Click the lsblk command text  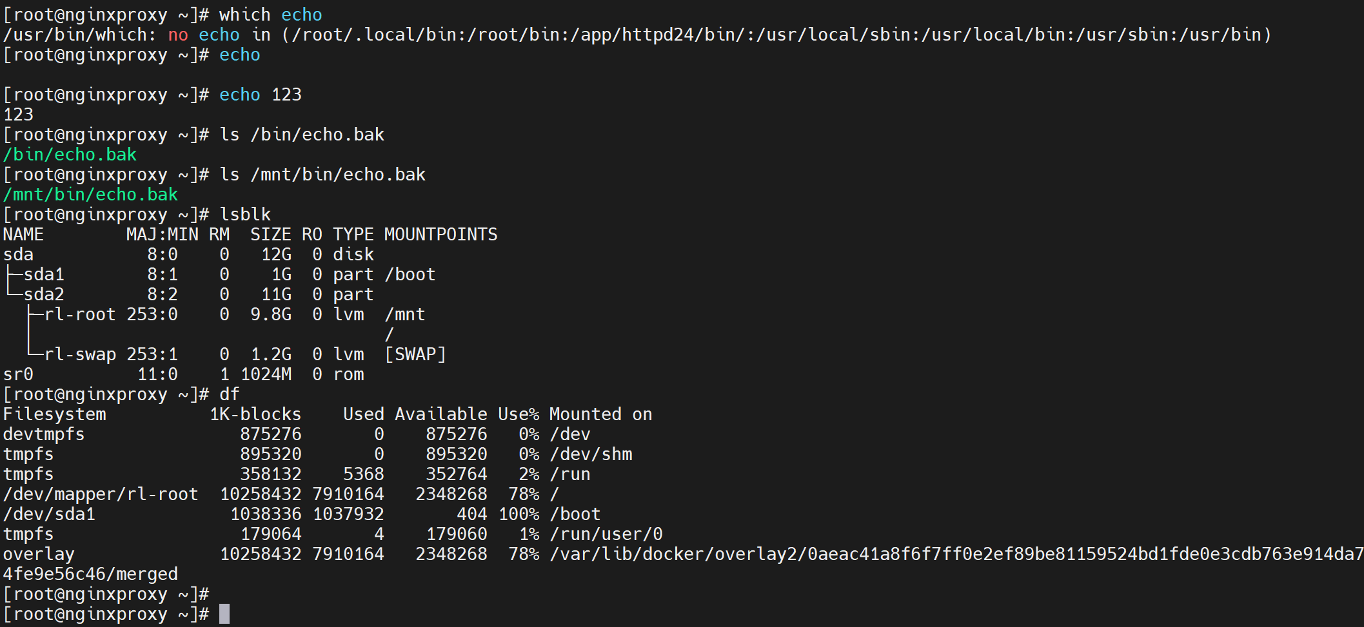[x=245, y=215]
